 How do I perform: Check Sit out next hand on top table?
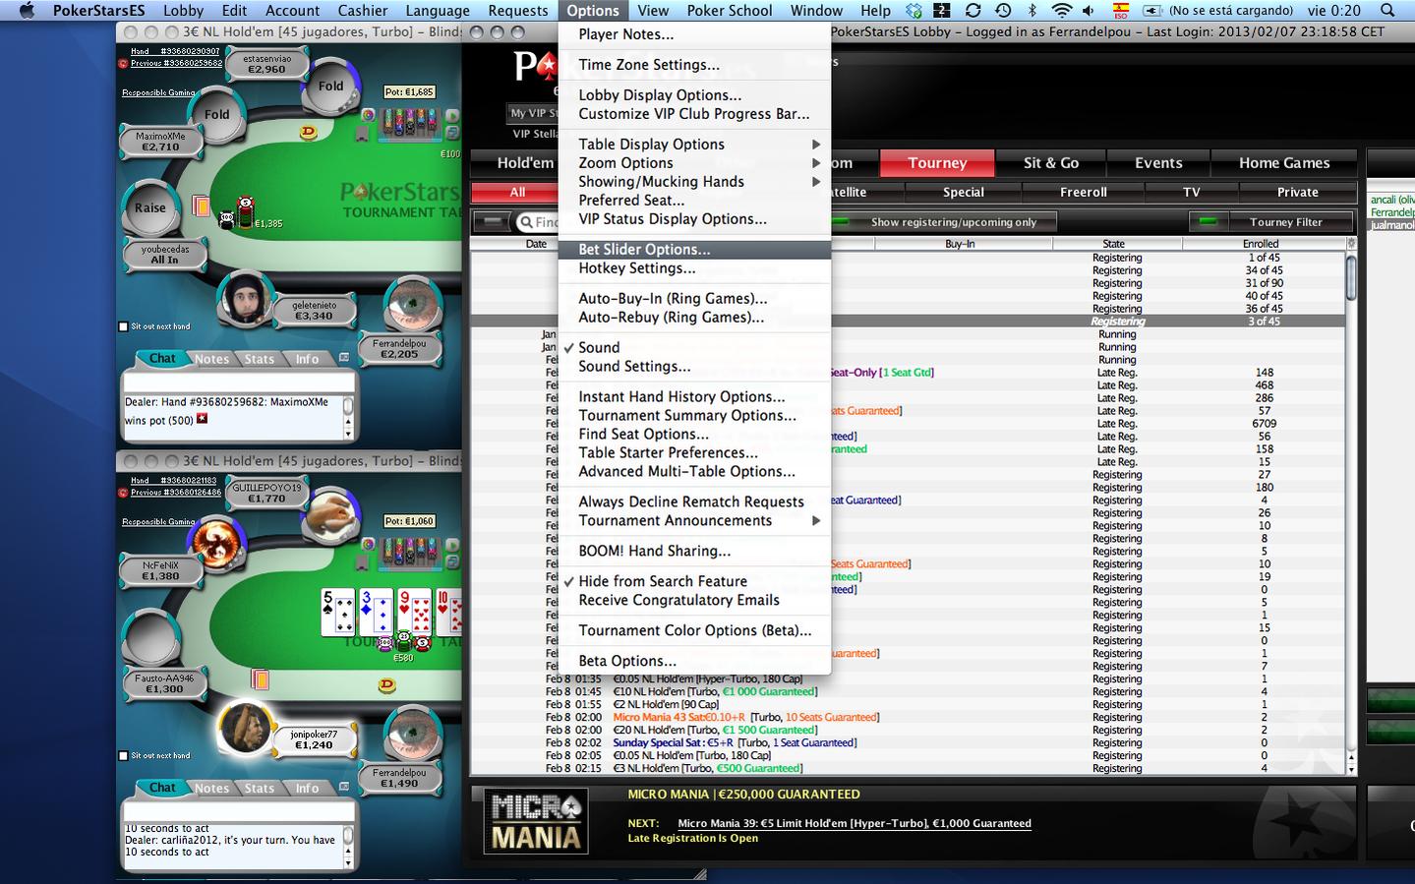123,326
